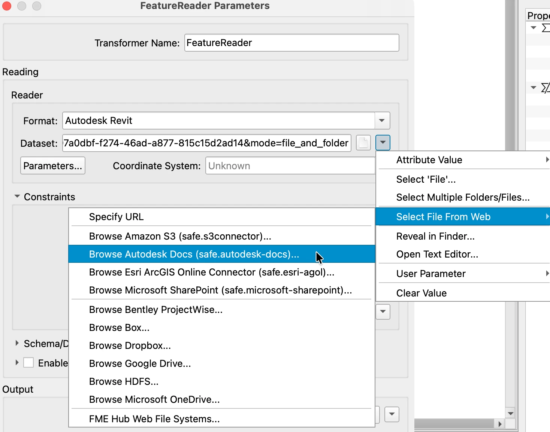Collapse first sigma group in properties panel
Image resolution: width=550 pixels, height=432 pixels.
534,28
